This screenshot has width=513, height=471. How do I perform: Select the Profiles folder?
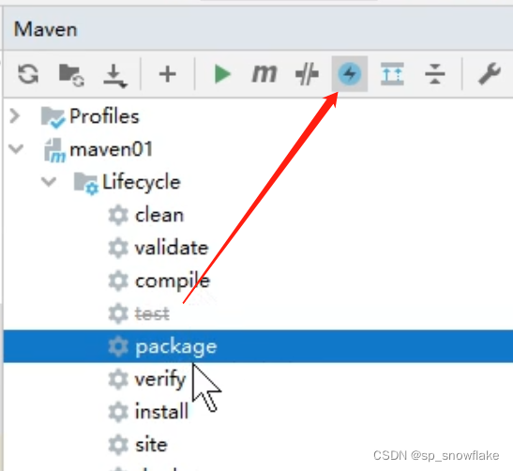pyautogui.click(x=104, y=115)
